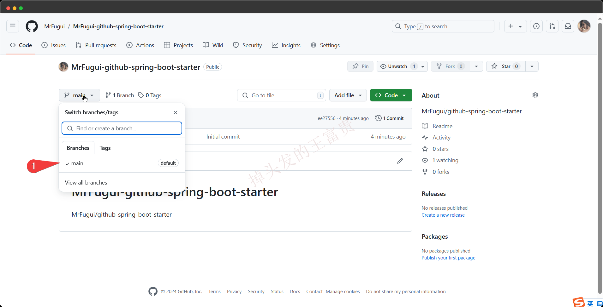Viewport: 603px width, 307px height.
Task: Switch to the Issues tab
Action: coord(54,45)
